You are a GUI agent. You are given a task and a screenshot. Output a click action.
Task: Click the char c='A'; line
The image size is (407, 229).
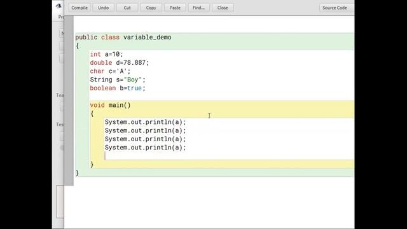(x=110, y=71)
